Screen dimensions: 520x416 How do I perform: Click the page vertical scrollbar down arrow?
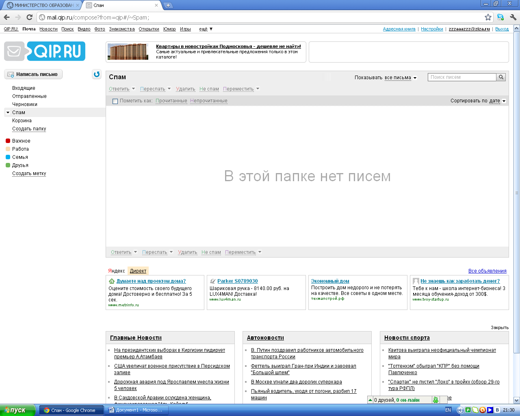[517, 401]
